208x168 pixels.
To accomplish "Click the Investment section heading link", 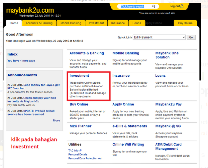I will pyautogui.click(x=79, y=76).
